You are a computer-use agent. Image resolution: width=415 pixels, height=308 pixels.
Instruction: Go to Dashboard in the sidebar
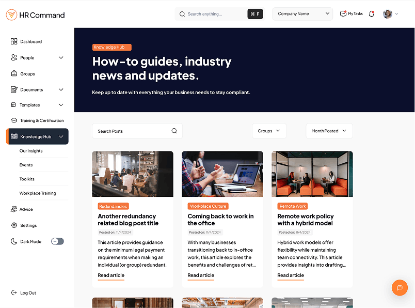pos(31,42)
